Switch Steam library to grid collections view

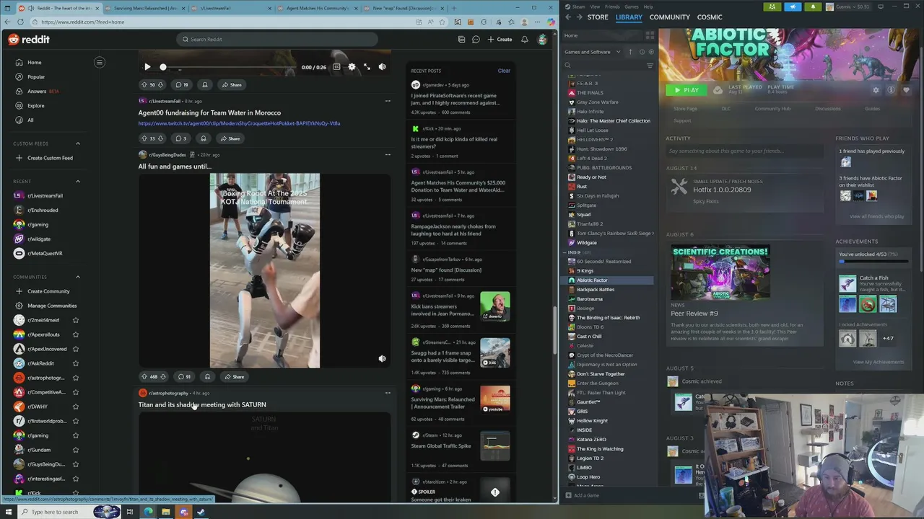coord(650,35)
